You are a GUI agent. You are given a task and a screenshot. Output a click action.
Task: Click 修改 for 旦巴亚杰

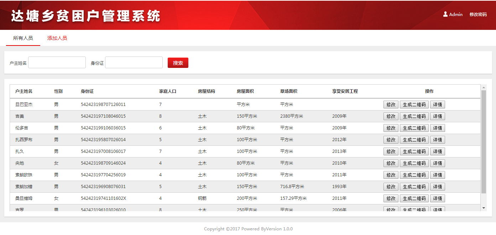tap(391, 105)
